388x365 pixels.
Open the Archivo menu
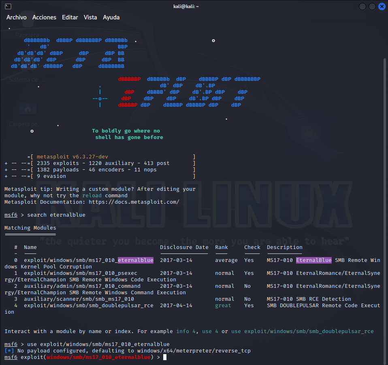pyautogui.click(x=16, y=17)
